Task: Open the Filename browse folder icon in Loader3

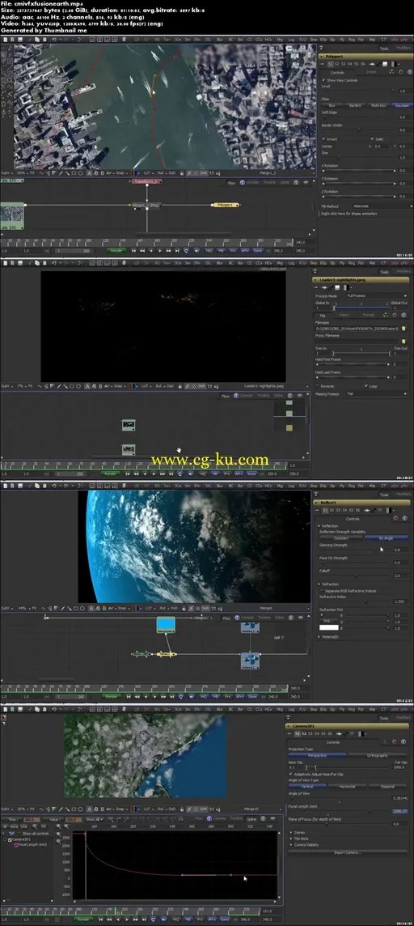Action: (x=404, y=328)
